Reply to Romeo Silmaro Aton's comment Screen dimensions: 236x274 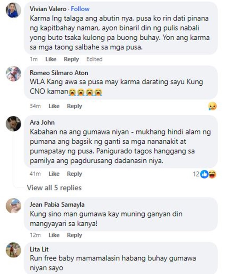point(75,106)
